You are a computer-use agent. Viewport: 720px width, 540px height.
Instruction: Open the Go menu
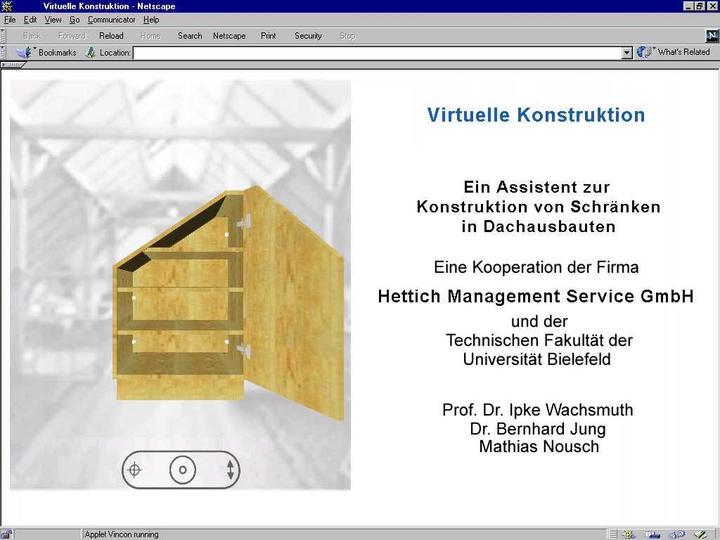point(75,20)
